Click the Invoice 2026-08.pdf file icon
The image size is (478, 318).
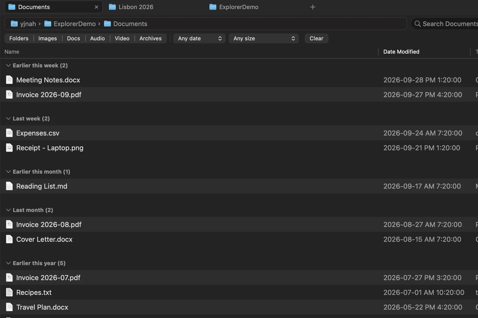coord(9,225)
